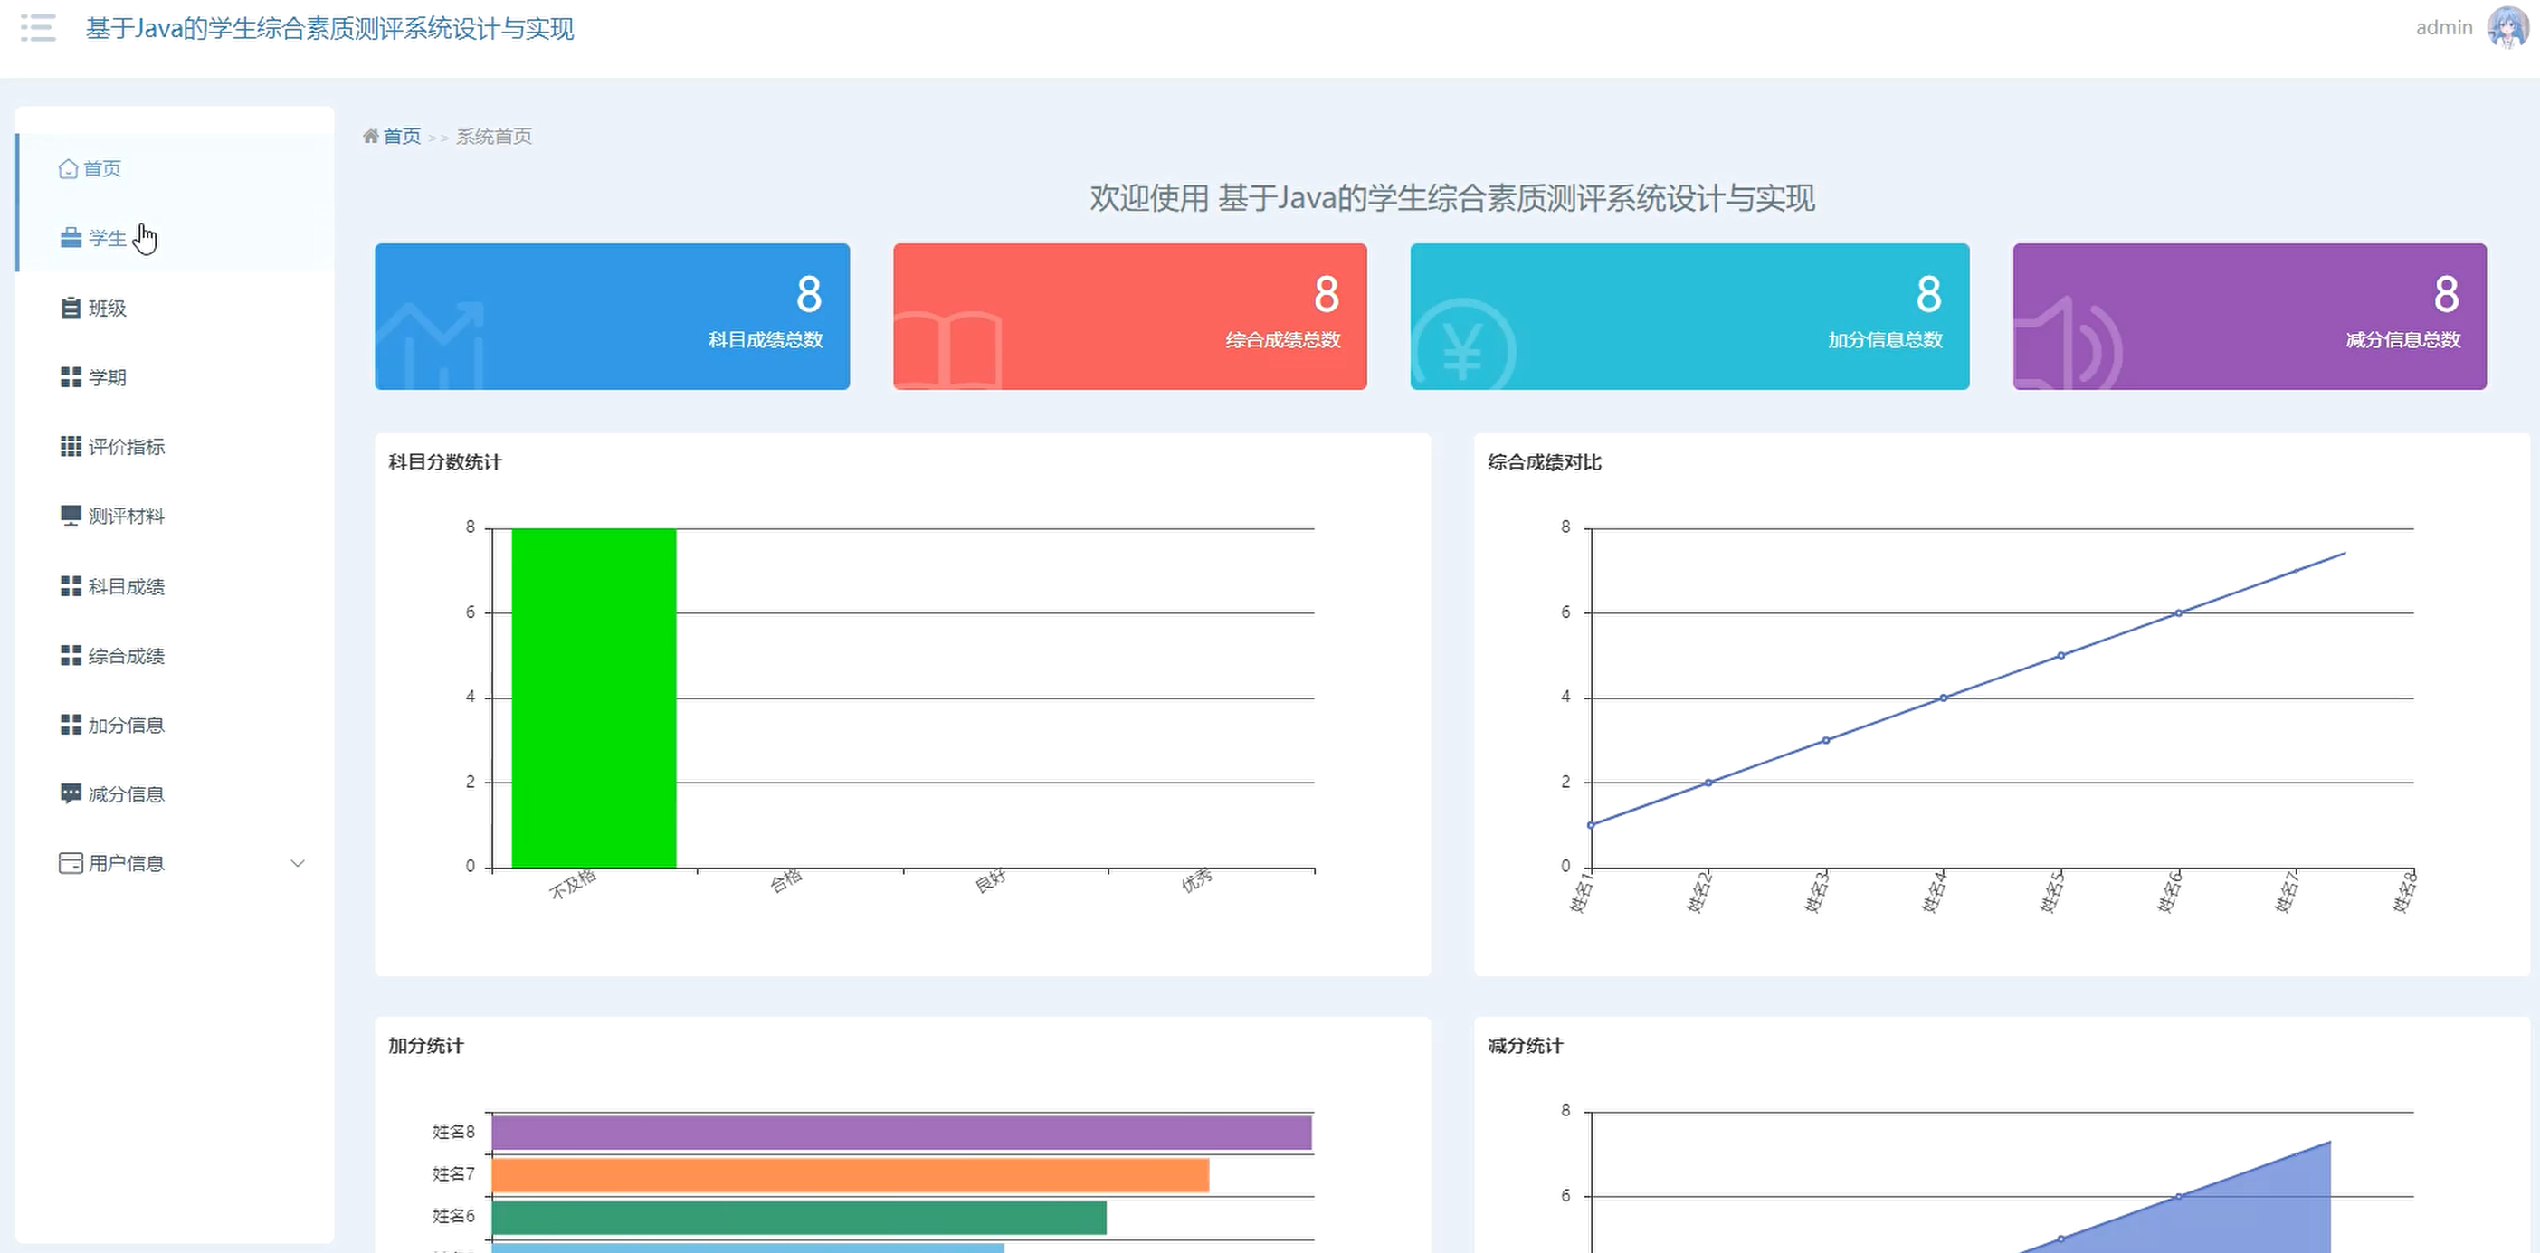Click the 合格 axis label
Image resolution: width=2540 pixels, height=1253 pixels.
coord(785,880)
